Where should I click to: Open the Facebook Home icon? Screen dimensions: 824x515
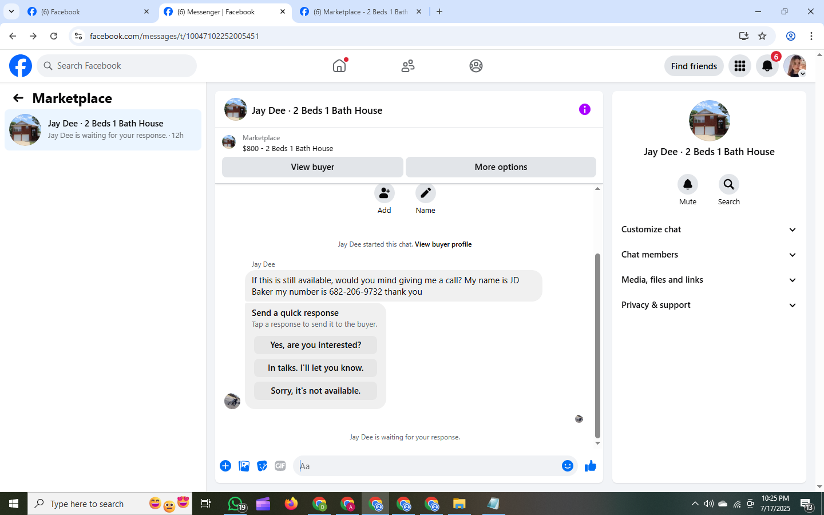(339, 66)
